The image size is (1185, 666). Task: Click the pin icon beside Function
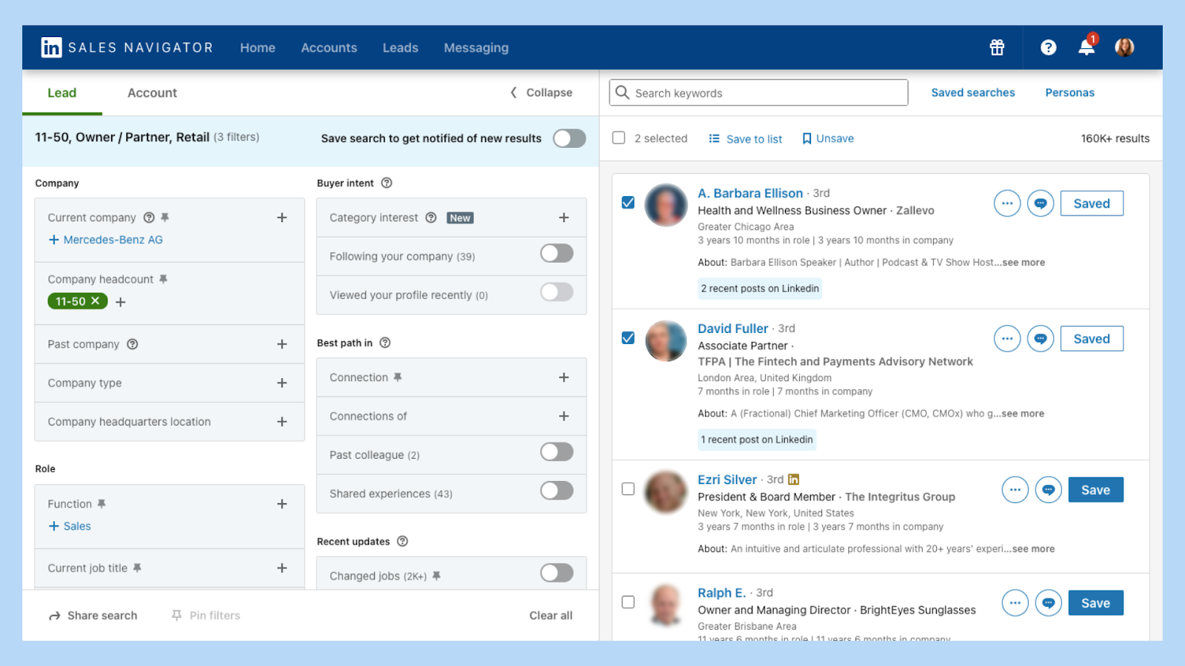pyautogui.click(x=101, y=504)
